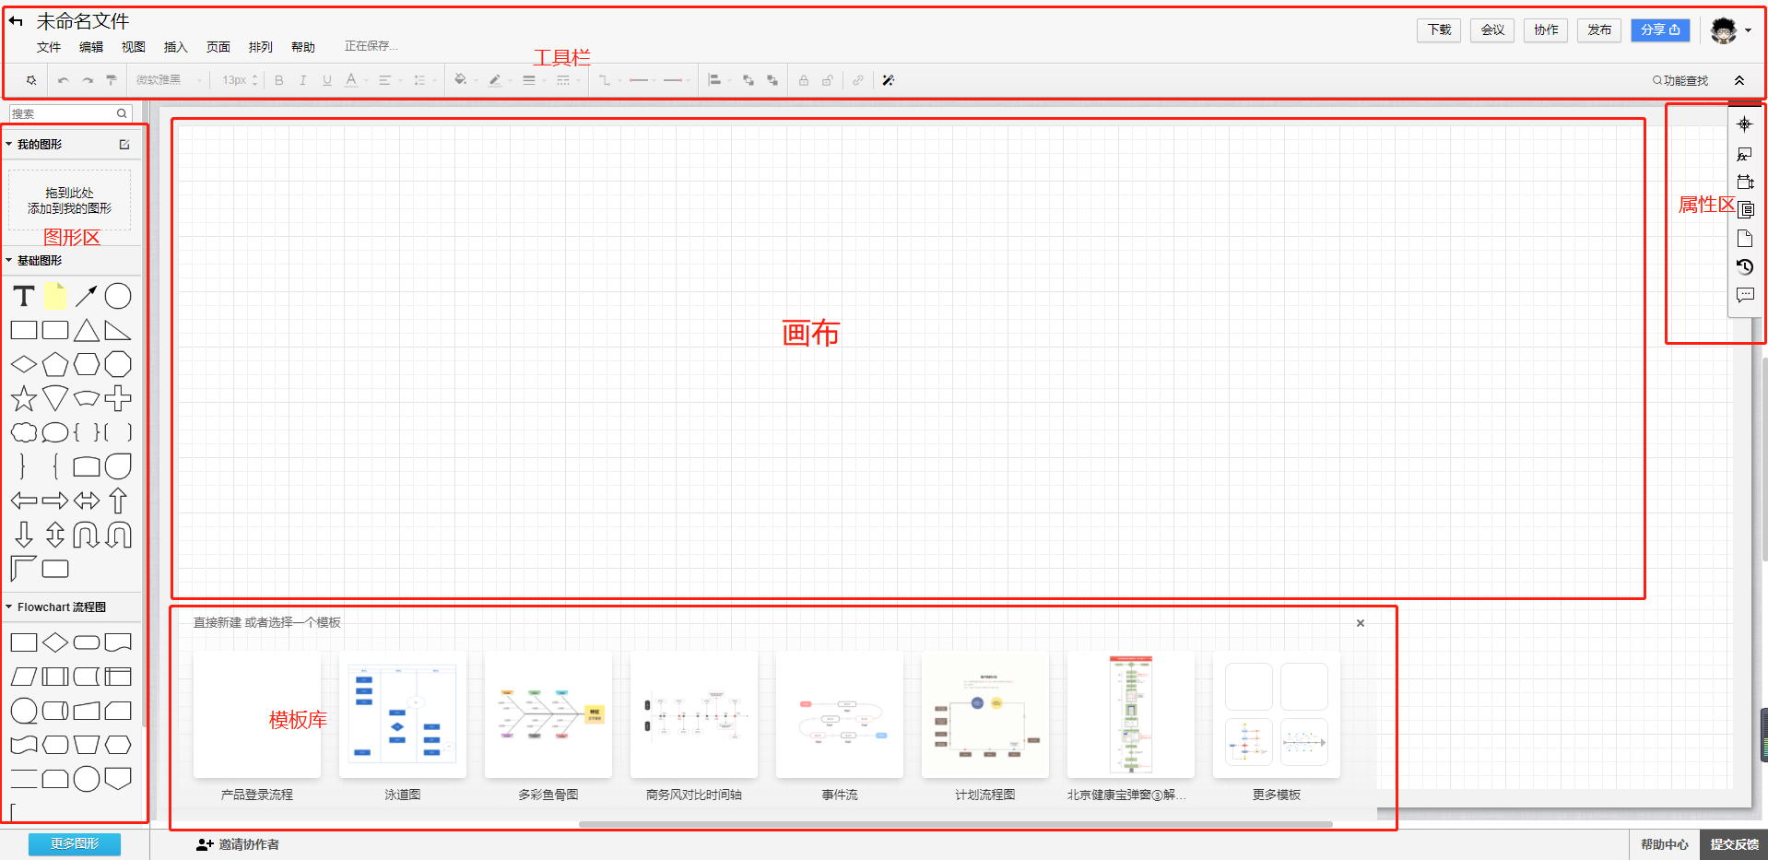Click the undo arrow in the toolbar

(63, 80)
